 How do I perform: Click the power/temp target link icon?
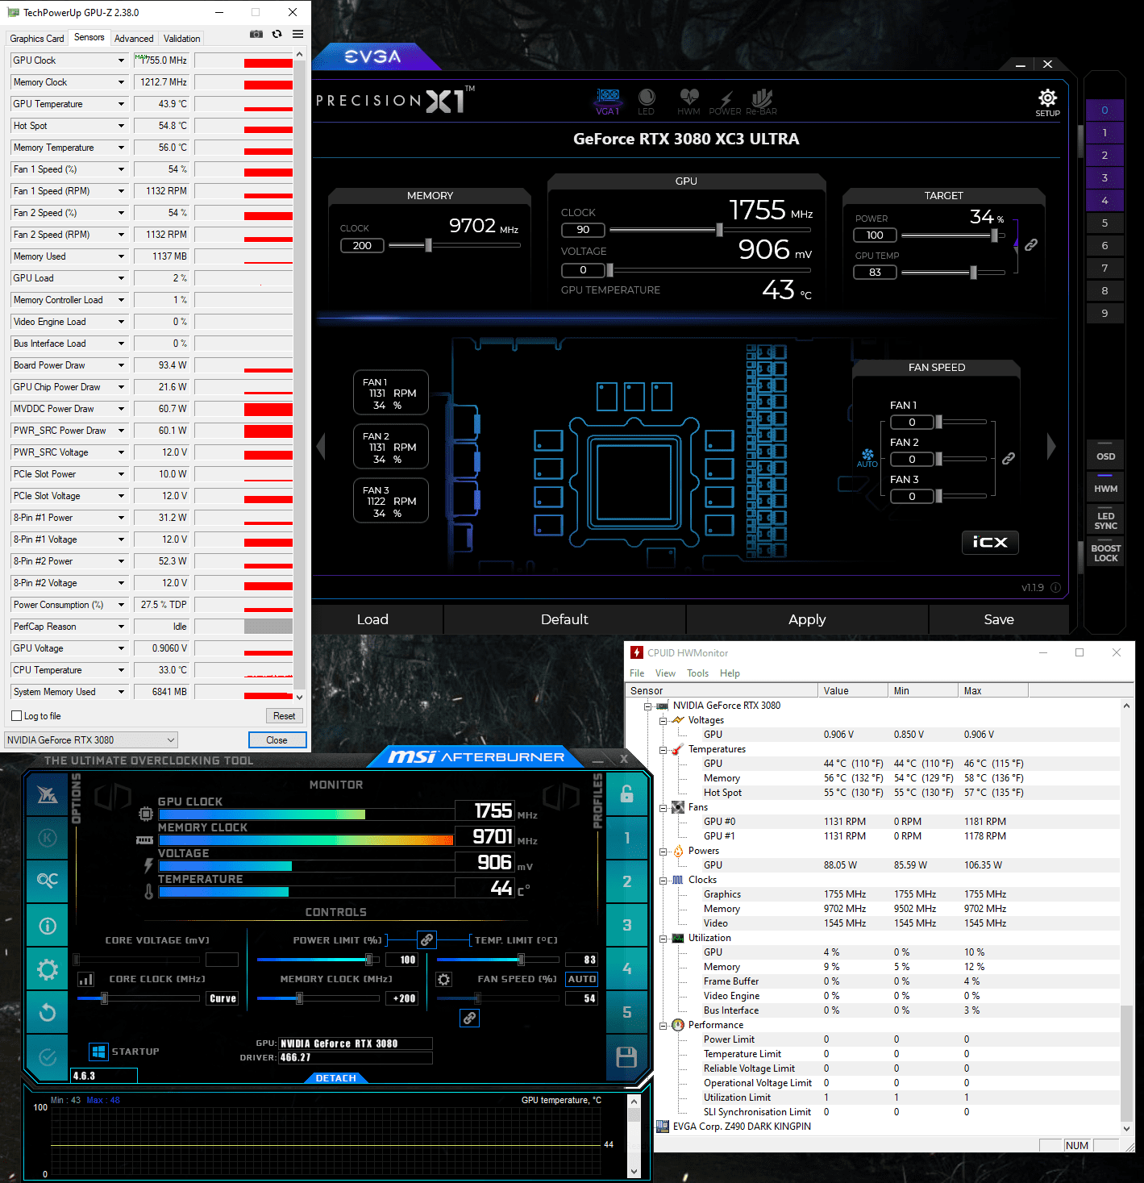click(x=1031, y=245)
